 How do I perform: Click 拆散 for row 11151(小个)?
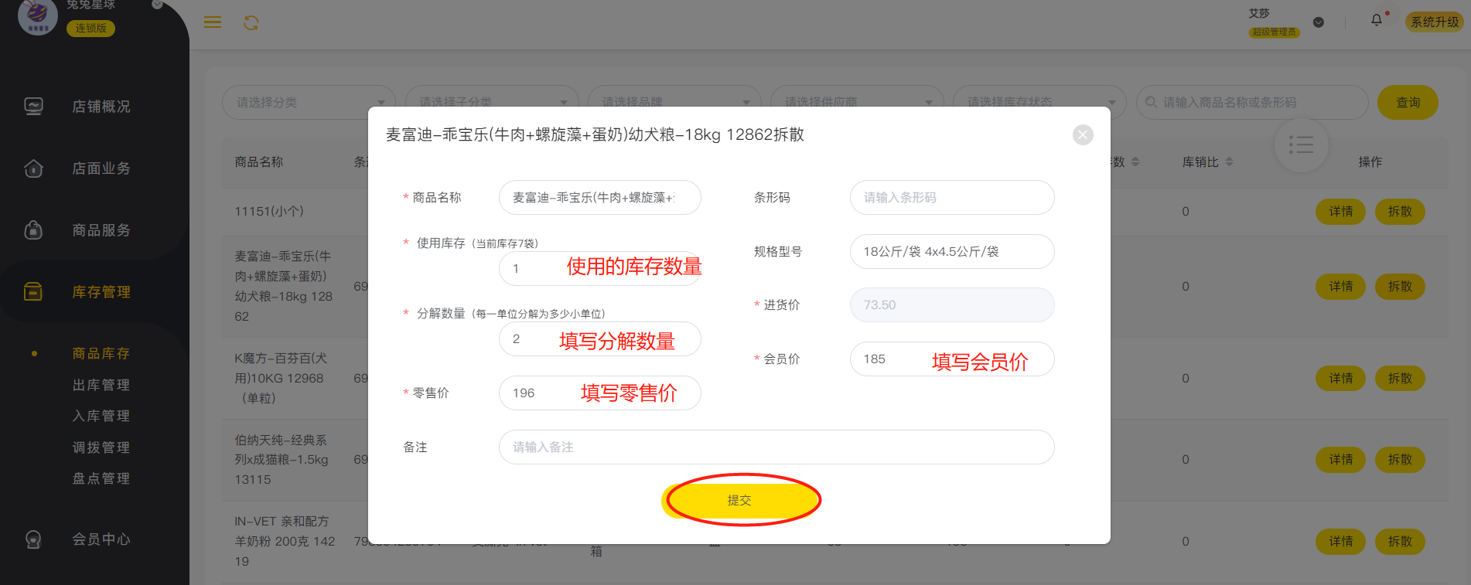tap(1400, 212)
